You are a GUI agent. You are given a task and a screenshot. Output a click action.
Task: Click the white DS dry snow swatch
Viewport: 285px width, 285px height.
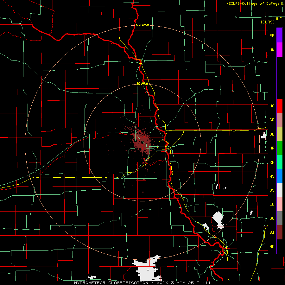[x=280, y=190]
